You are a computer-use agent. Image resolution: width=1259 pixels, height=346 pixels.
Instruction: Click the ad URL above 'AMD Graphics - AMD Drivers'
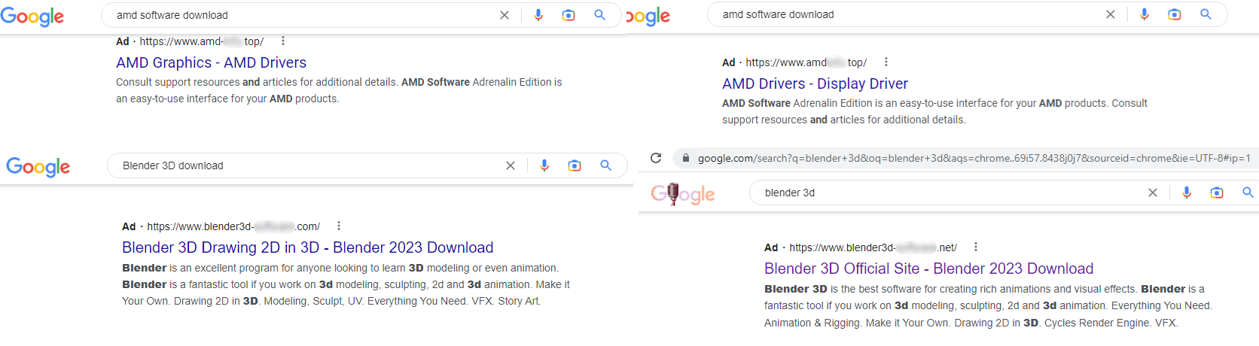point(202,41)
